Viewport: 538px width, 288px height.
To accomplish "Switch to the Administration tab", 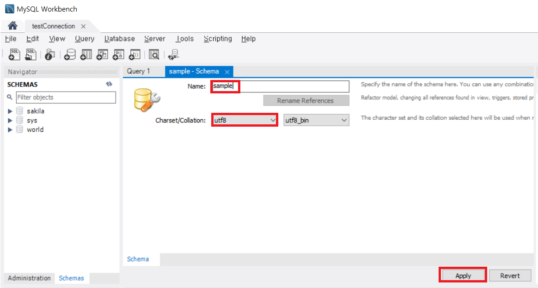I will click(x=29, y=278).
